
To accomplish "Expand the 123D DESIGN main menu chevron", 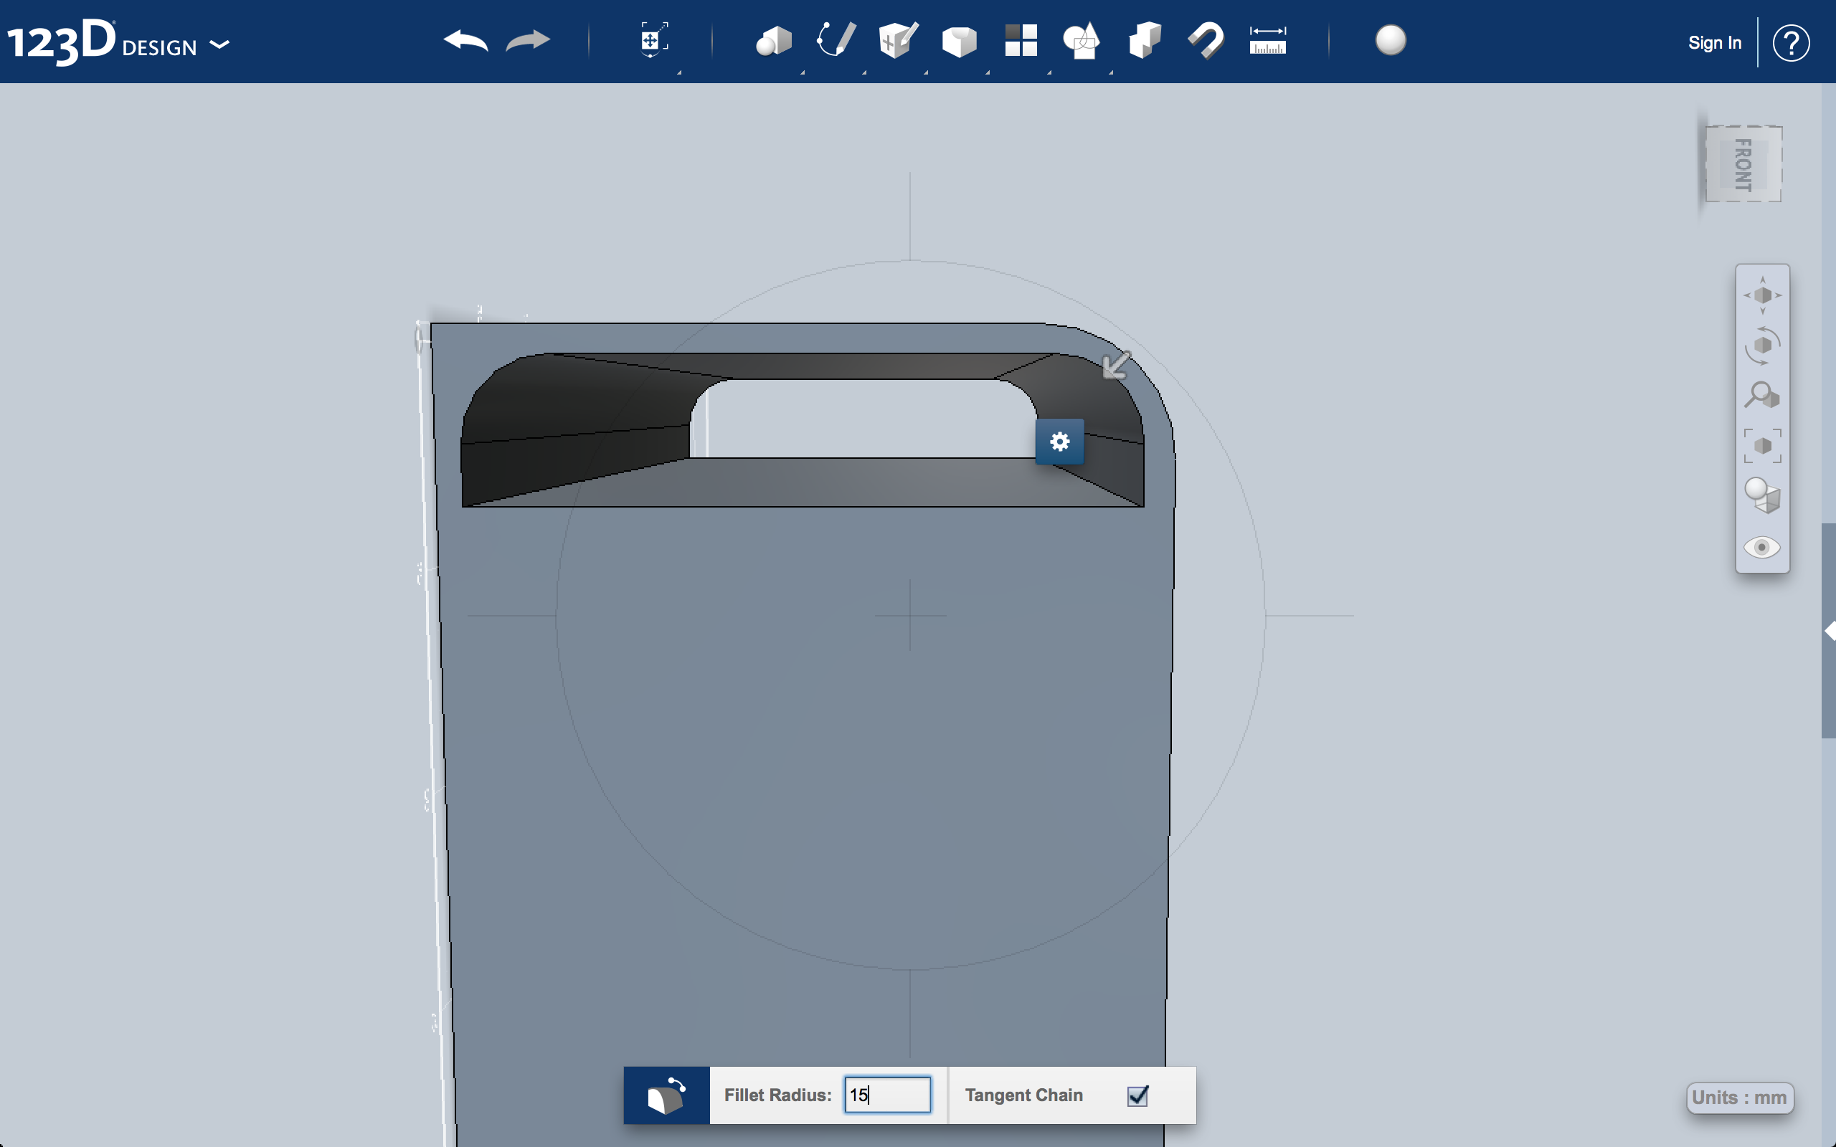I will (x=220, y=45).
